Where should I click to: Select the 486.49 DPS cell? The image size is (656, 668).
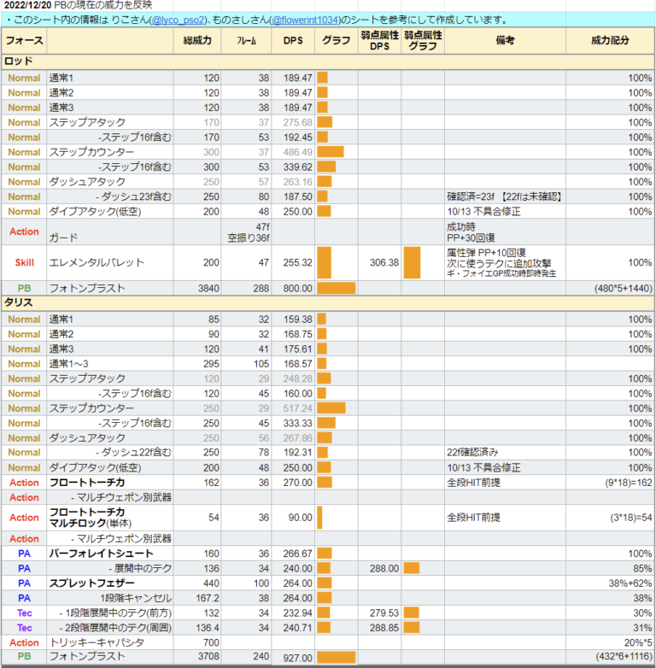click(x=293, y=152)
